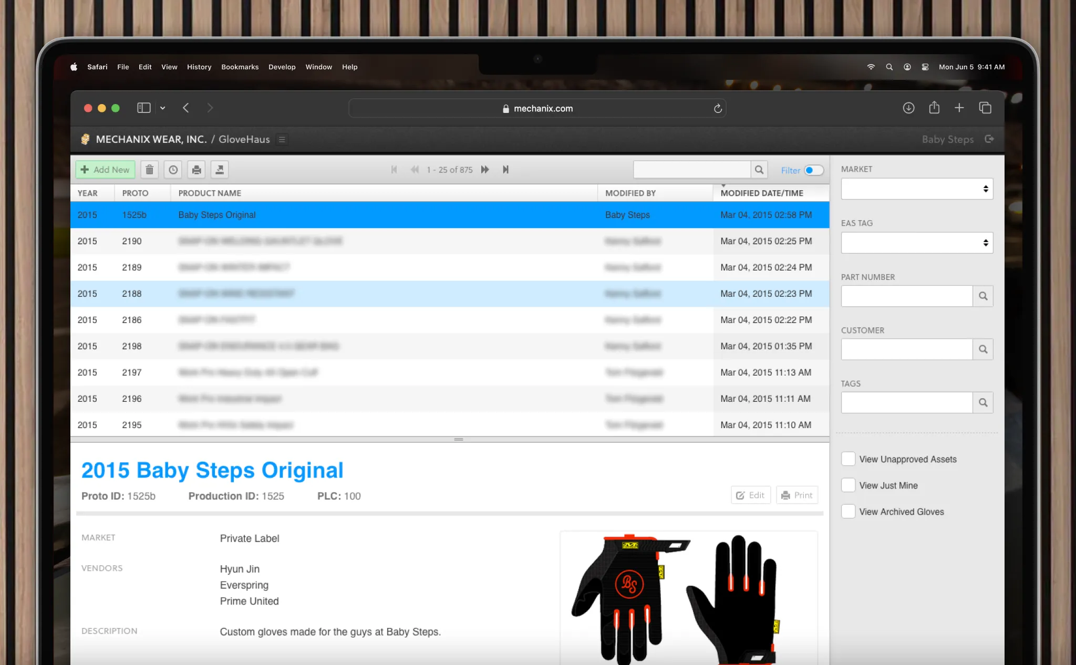1076x665 pixels.
Task: Click the TAGS filter input field
Action: (x=907, y=402)
